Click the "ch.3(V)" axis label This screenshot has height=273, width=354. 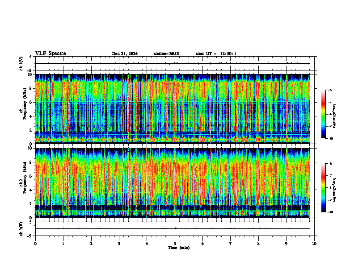(21, 229)
